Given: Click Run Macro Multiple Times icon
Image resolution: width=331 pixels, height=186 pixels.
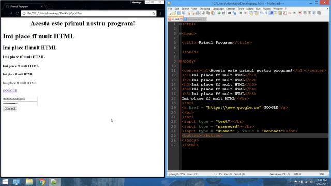Looking at the screenshot, I should click(x=314, y=13).
